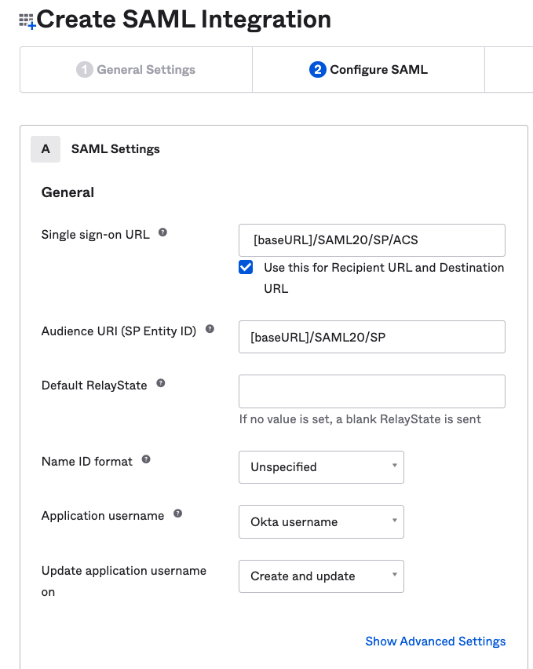Open Show Advanced Settings
The height and width of the screenshot is (669, 533).
436,642
